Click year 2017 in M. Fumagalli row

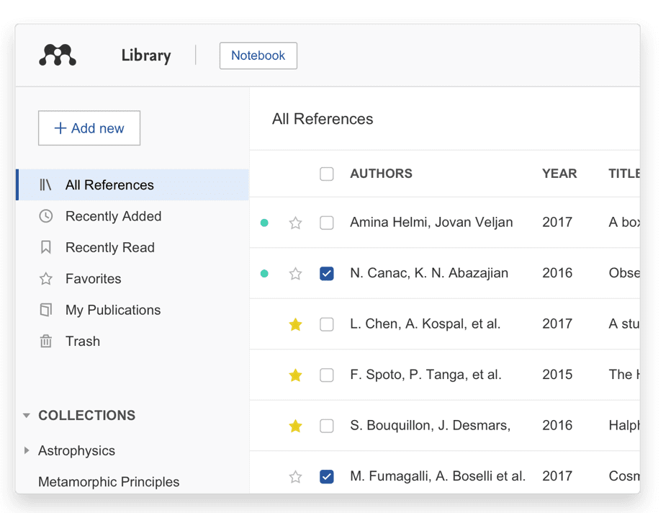(557, 476)
